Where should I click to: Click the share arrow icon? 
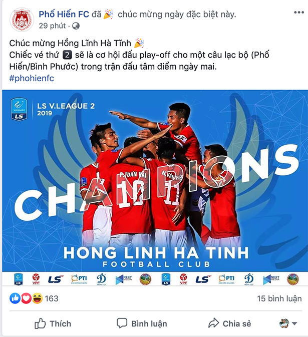pos(214,323)
